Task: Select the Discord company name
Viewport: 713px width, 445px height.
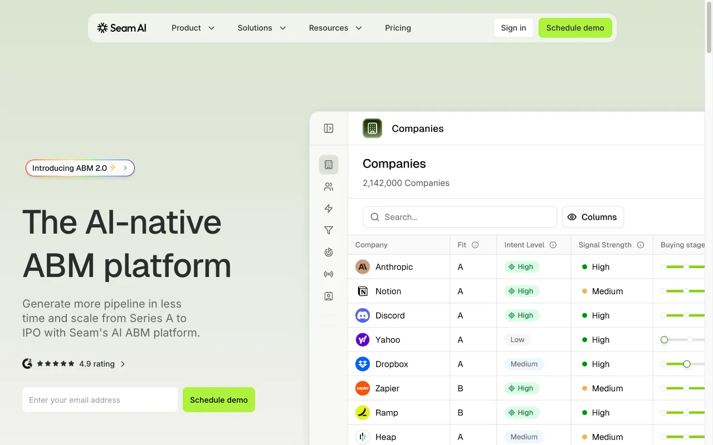Action: click(x=390, y=315)
